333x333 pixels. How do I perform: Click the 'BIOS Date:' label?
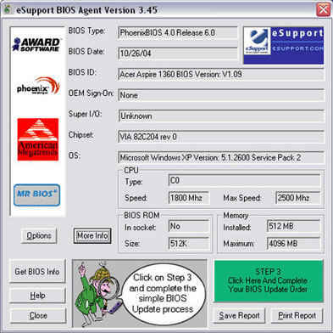86,52
